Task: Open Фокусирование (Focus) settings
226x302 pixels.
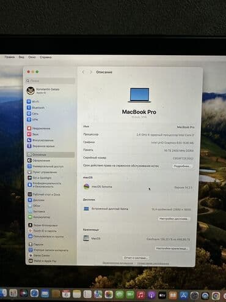Action: [x=40, y=140]
